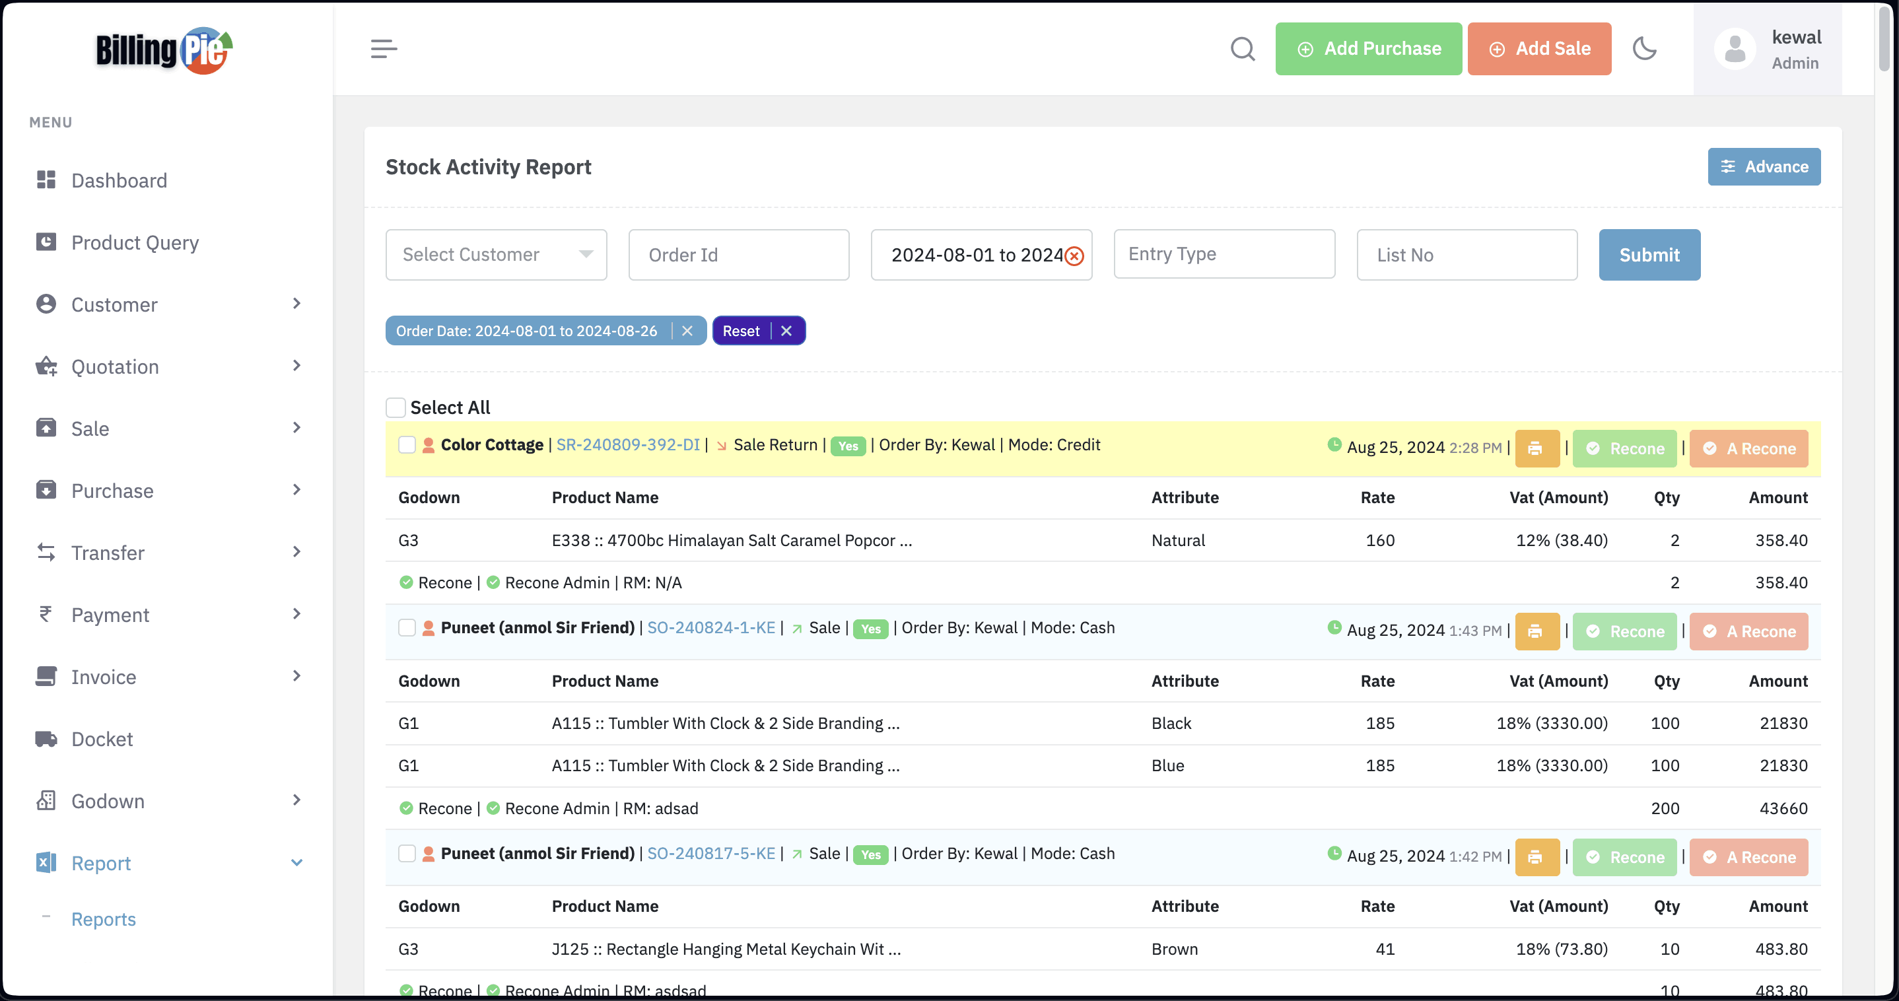Tick the SO-240824-1-KE order checkbox
Viewport: 1899px width, 1001px height.
click(407, 627)
